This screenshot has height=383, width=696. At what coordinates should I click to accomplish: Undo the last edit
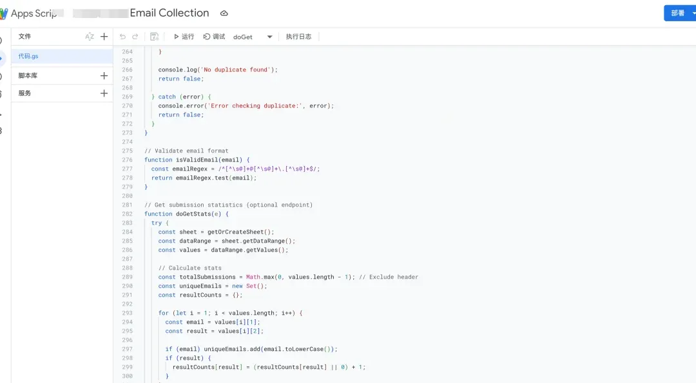123,37
